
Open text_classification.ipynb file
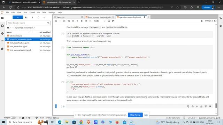(x=20, y=43)
